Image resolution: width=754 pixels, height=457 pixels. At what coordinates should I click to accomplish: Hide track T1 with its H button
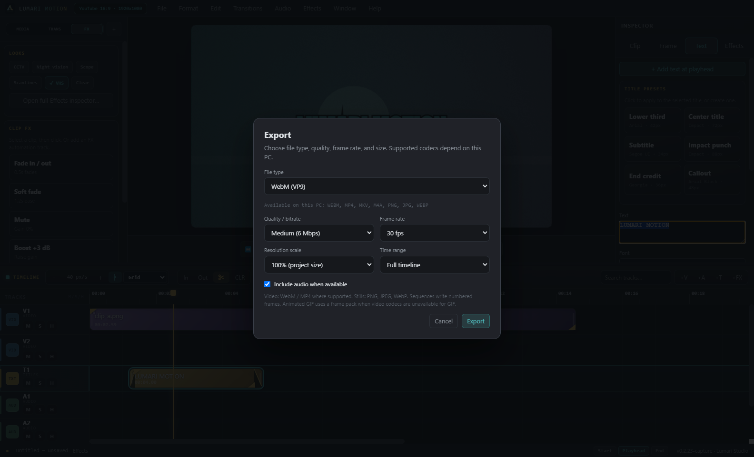pos(52,383)
